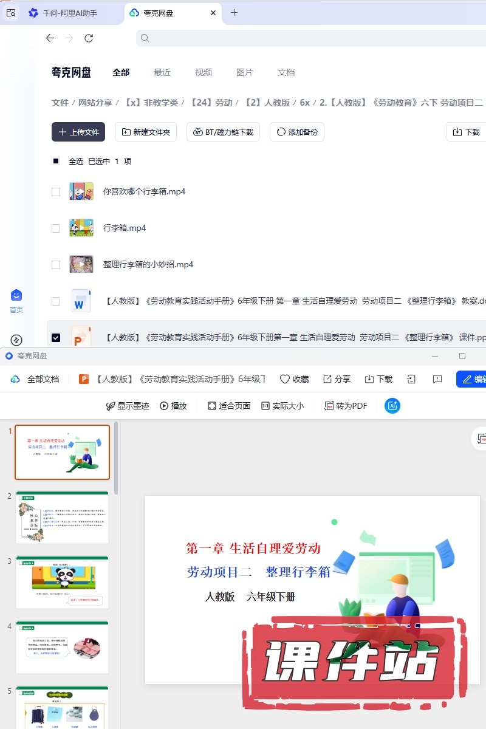Viewport: 486px width, 729px height.
Task: Click the 播放 slideshow play button
Action: click(173, 406)
